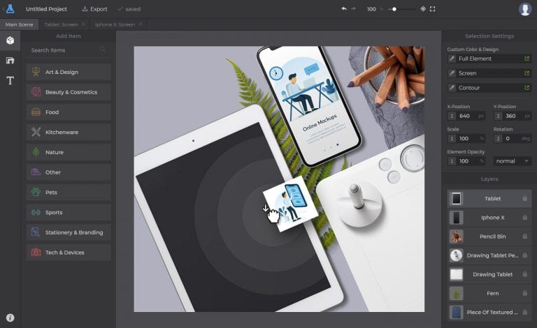
Task: Close the Tablet: Screen tab
Action: coord(83,24)
